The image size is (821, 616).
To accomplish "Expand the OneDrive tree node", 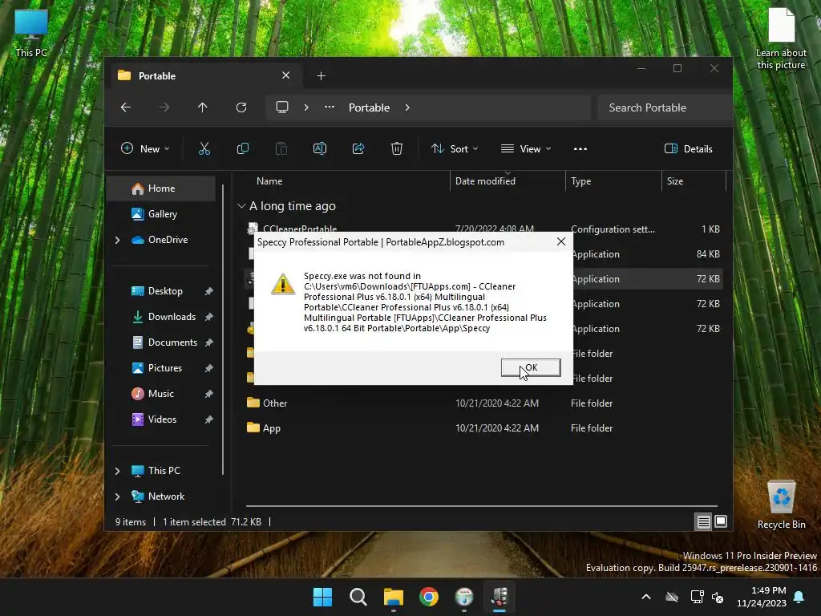I will (117, 240).
